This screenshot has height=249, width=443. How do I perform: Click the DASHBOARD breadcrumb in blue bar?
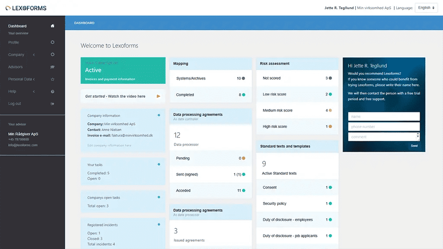tap(84, 23)
